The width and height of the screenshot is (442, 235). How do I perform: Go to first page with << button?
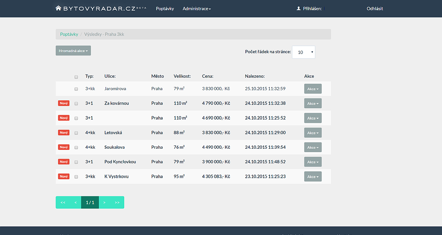tap(63, 203)
